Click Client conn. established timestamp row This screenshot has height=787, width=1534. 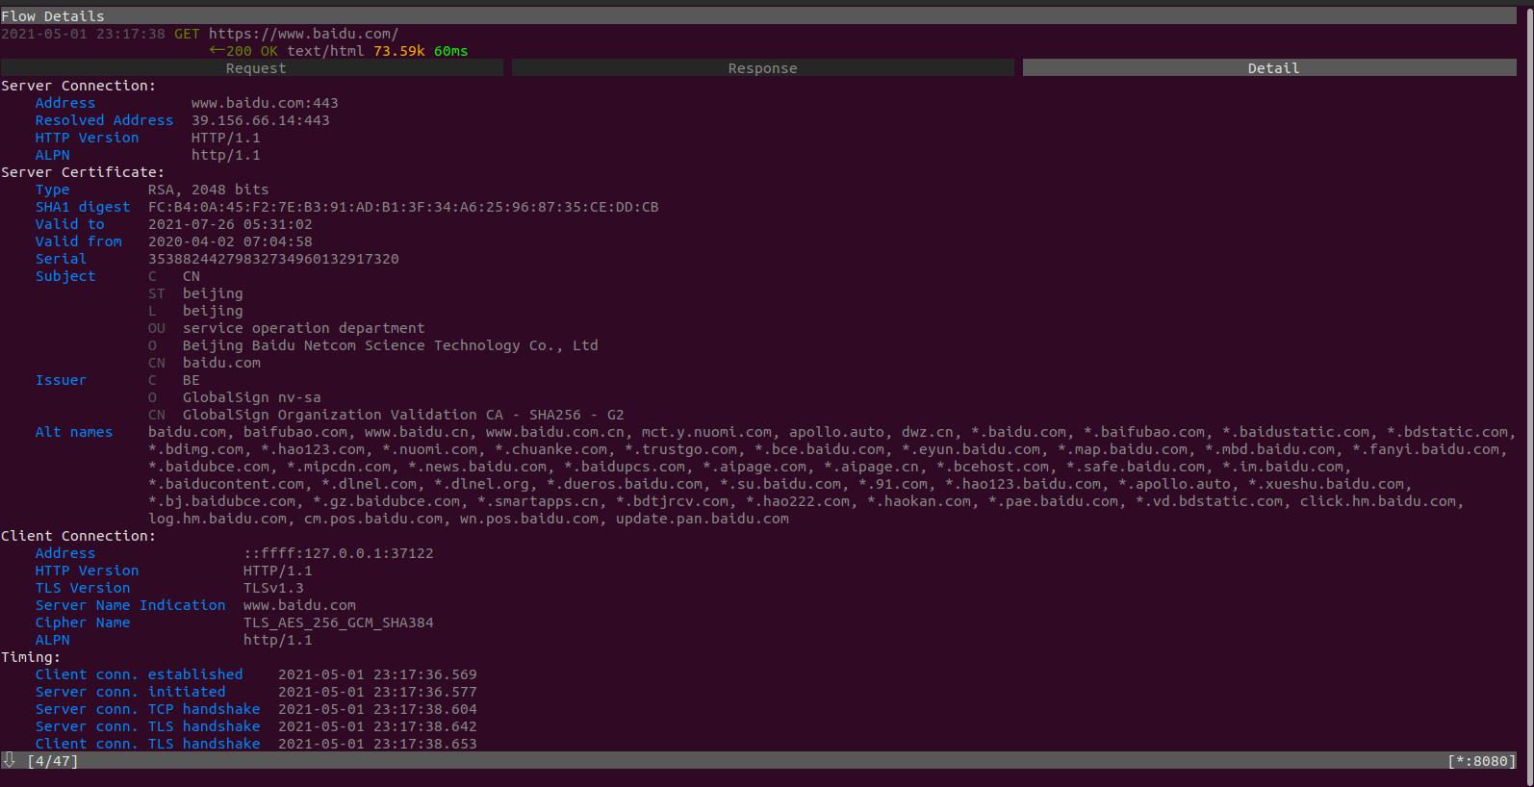coord(256,674)
